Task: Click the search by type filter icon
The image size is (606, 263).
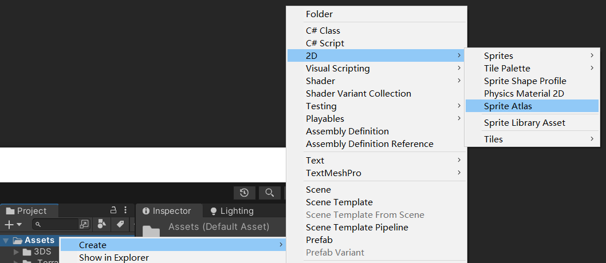Action: tap(102, 224)
